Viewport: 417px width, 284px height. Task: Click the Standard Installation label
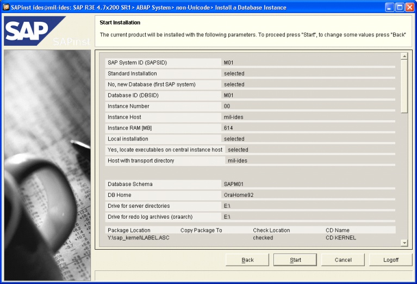point(132,73)
